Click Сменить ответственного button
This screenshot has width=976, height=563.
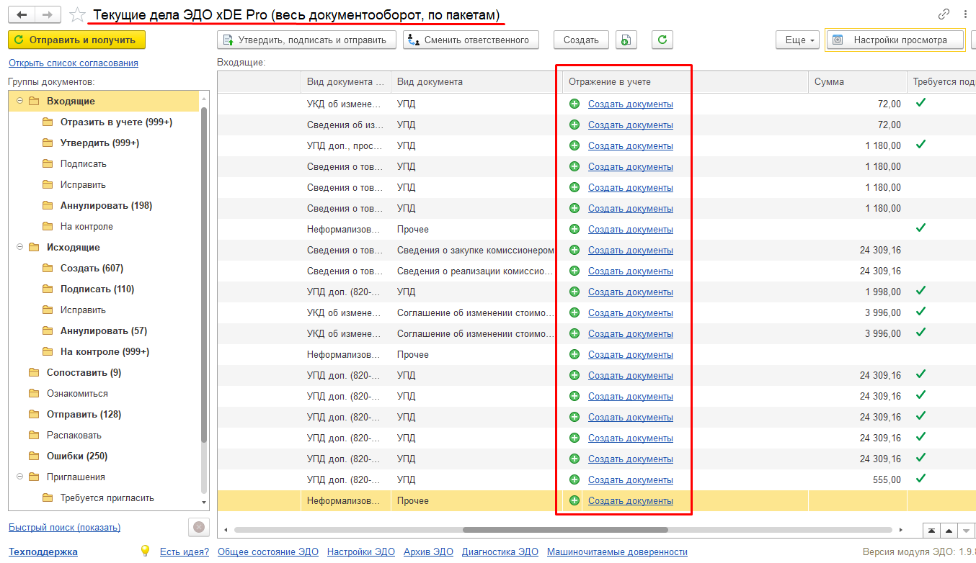coord(471,40)
